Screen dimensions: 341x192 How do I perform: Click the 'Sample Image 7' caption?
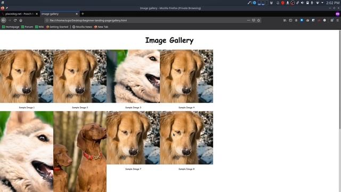tap(133, 169)
